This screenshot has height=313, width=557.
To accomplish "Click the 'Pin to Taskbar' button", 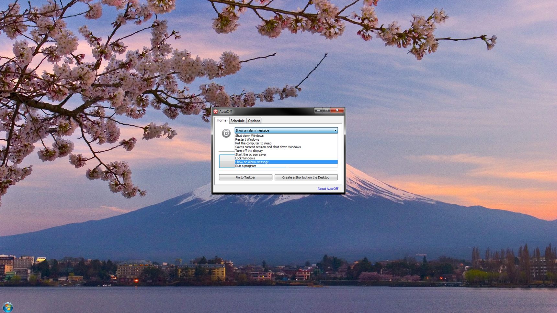I will coord(245,177).
